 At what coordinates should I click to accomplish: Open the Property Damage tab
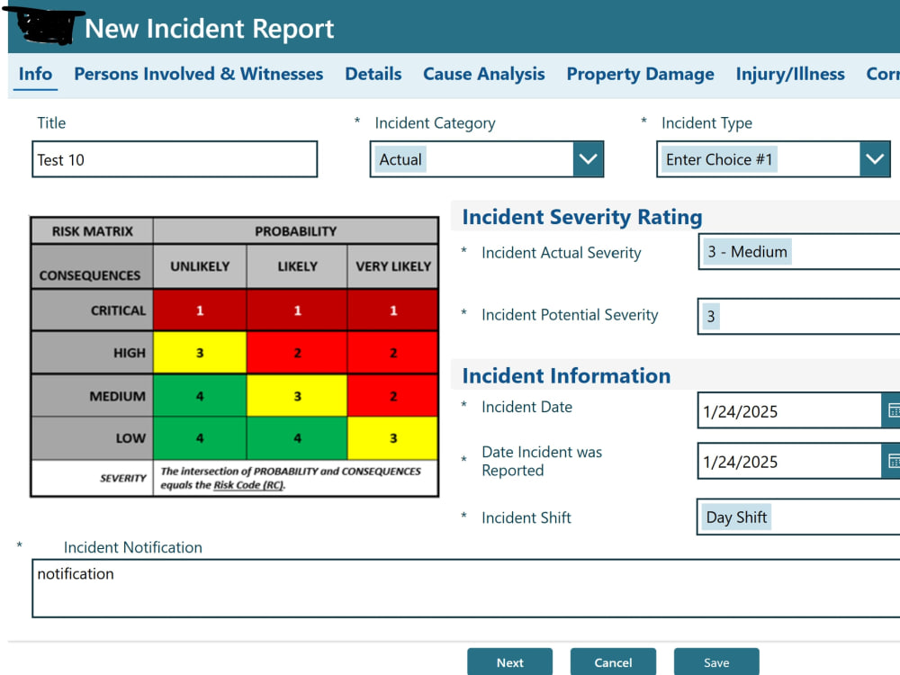641,74
